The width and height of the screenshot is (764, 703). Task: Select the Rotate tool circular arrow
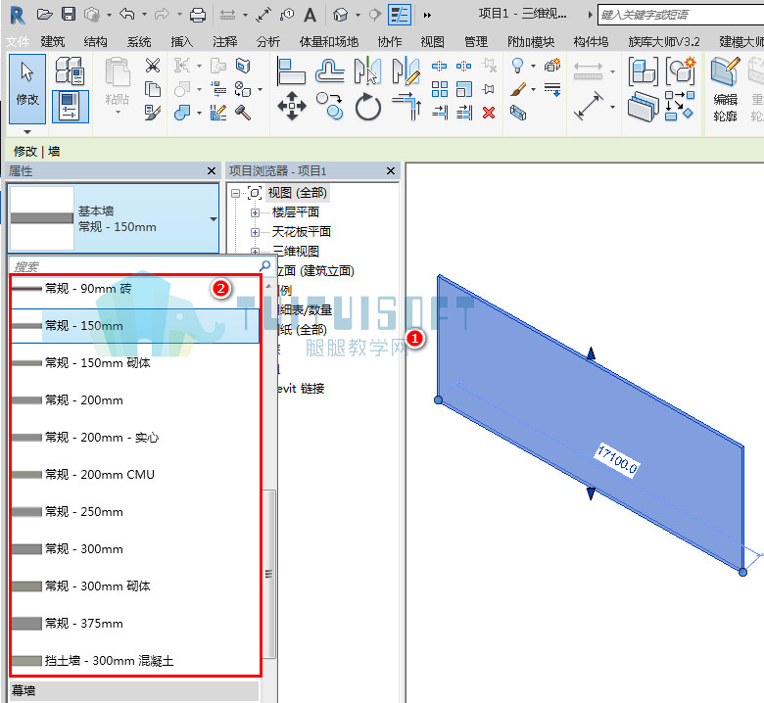click(368, 107)
